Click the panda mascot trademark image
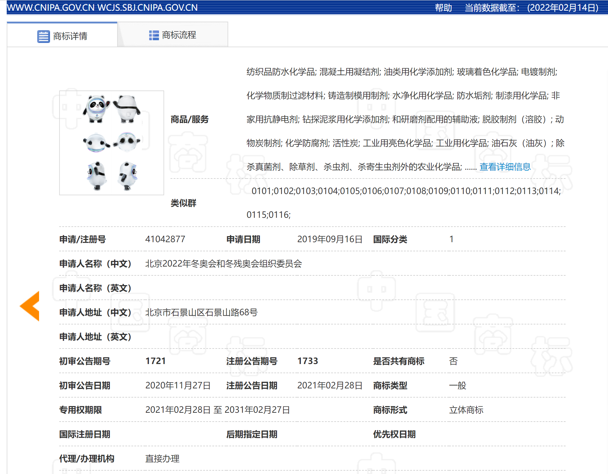The image size is (608, 474). tap(112, 143)
